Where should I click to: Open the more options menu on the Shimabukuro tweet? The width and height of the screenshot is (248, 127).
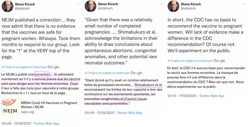pos(162,4)
